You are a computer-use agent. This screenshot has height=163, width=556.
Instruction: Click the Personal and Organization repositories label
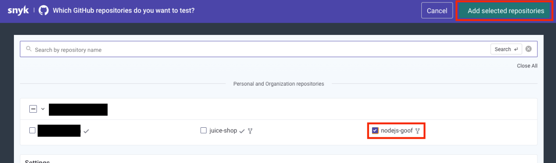click(x=278, y=84)
